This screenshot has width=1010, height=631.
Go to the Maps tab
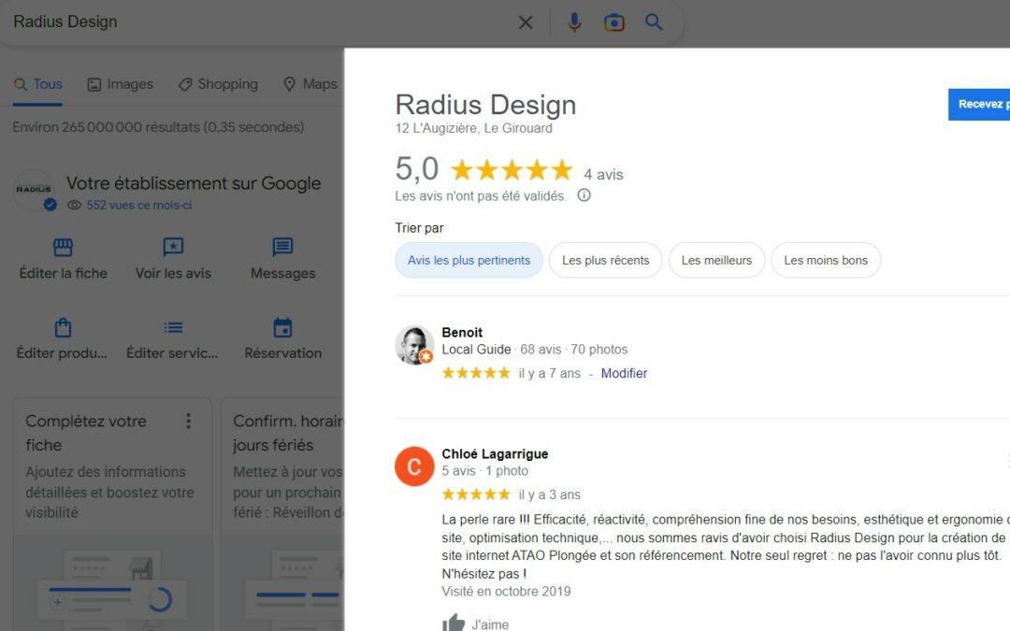pos(310,84)
